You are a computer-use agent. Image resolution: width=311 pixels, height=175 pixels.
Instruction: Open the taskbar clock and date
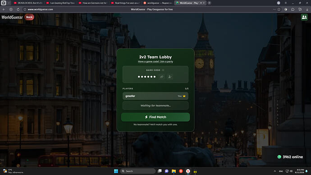point(299,171)
